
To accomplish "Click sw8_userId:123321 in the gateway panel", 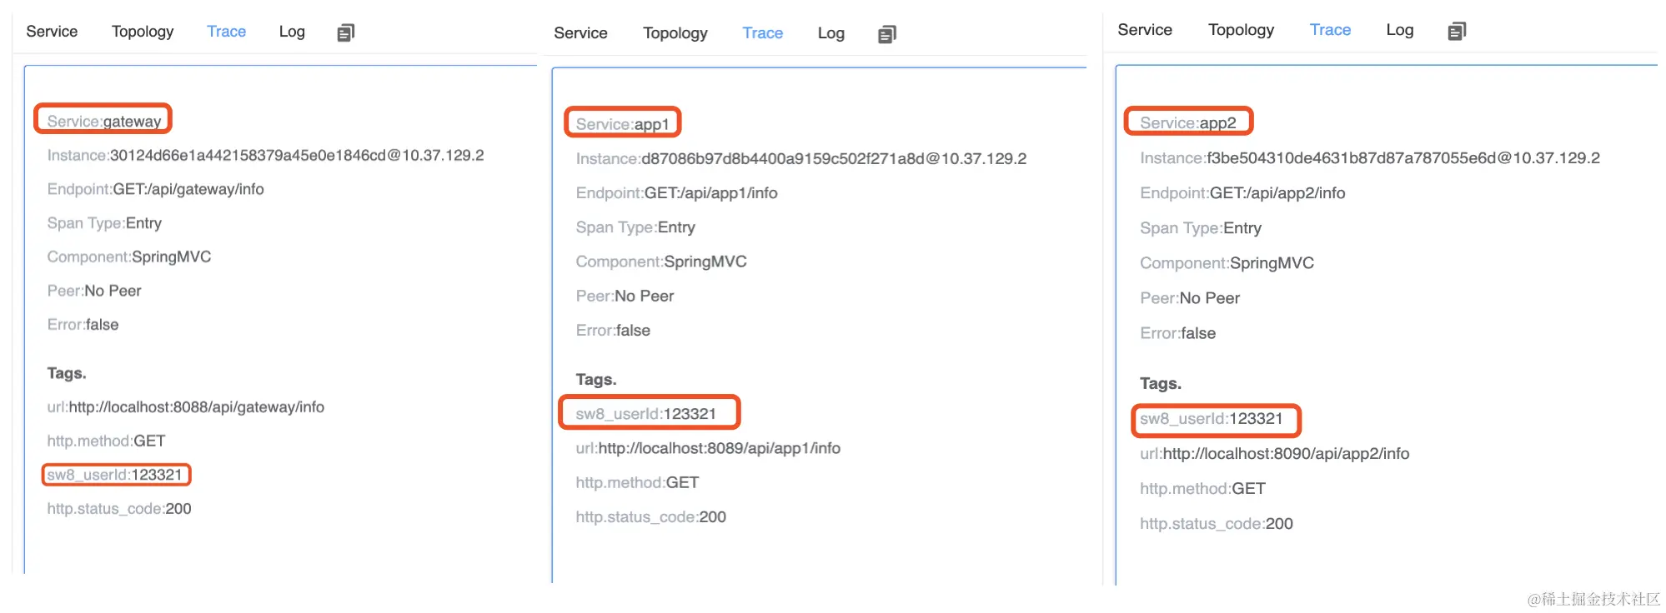I will click(x=115, y=476).
